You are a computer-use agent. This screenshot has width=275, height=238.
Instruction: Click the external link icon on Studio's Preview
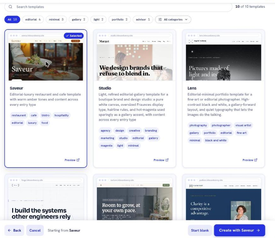click(x=167, y=160)
